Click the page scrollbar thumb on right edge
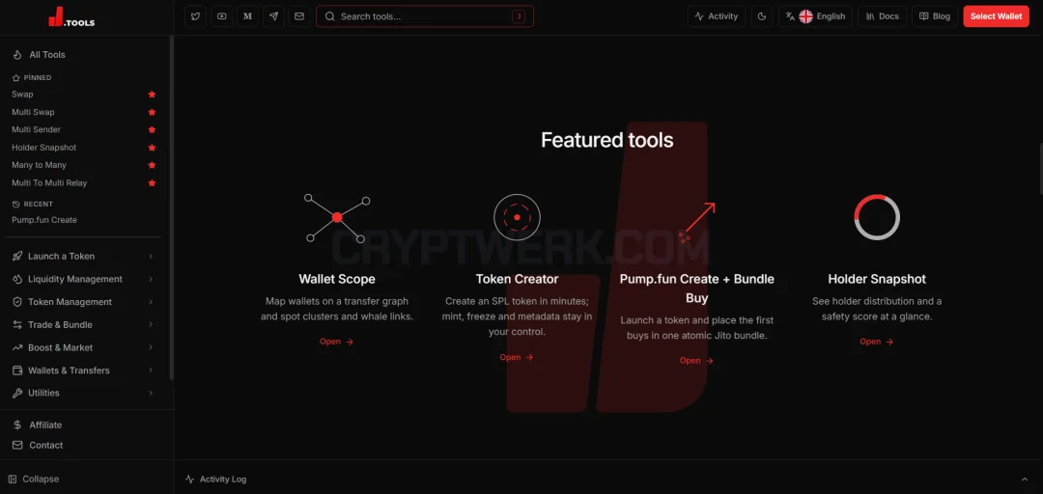 click(1040, 168)
